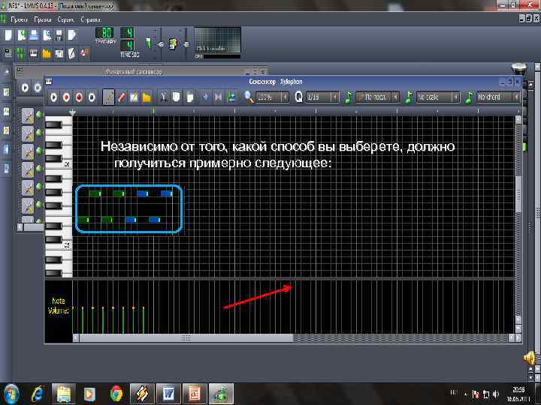The width and height of the screenshot is (541, 405).
Task: Launch Google Chrome from taskbar
Action: [x=116, y=394]
